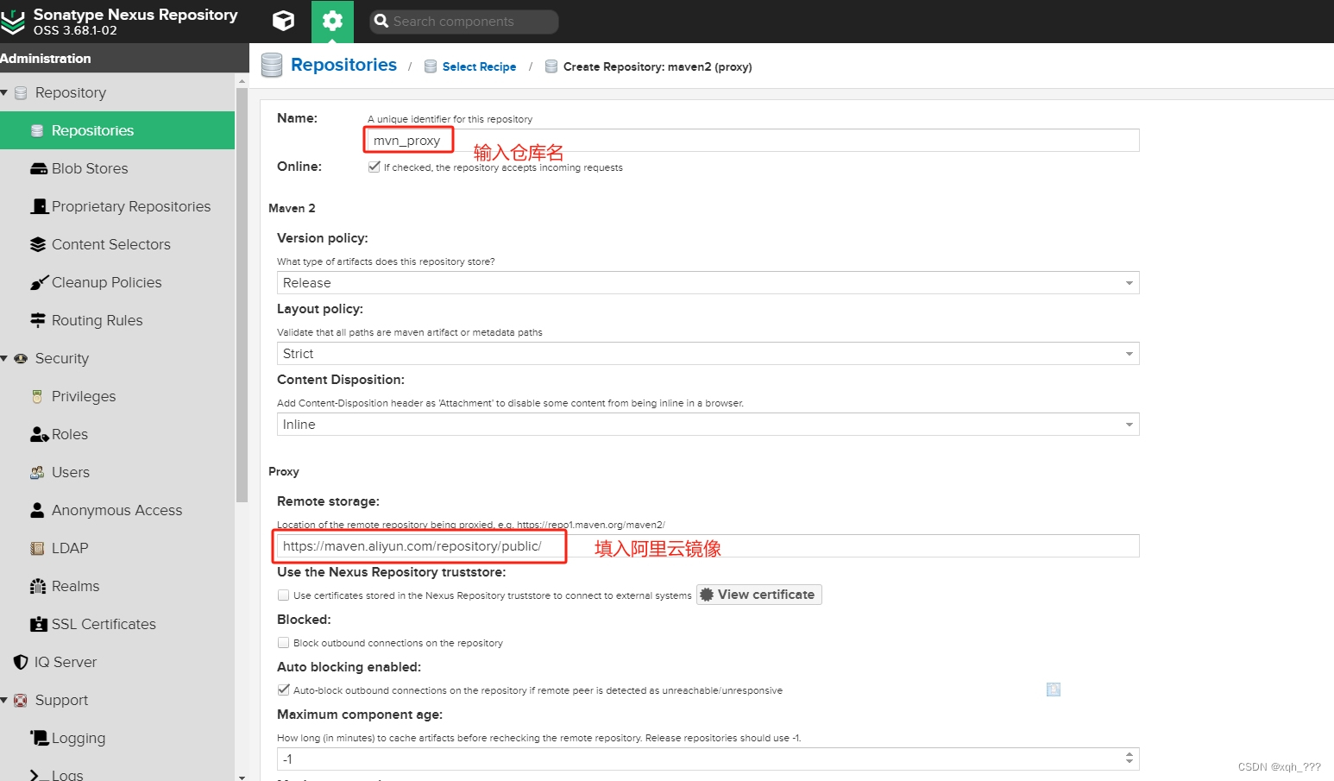
Task: Click the Realms icon
Action: pyautogui.click(x=38, y=586)
